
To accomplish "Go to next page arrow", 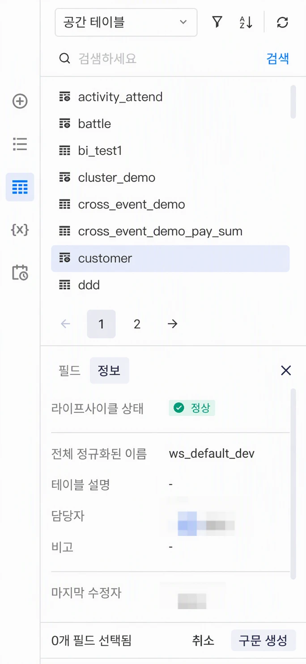I will (x=173, y=324).
